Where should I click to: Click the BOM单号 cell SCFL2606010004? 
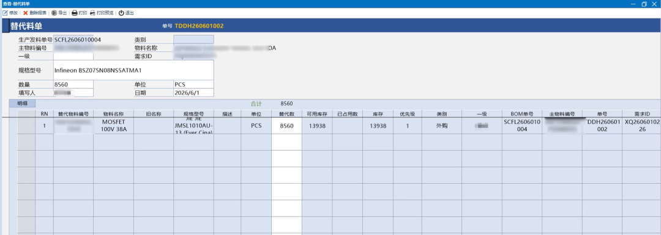tap(522, 126)
